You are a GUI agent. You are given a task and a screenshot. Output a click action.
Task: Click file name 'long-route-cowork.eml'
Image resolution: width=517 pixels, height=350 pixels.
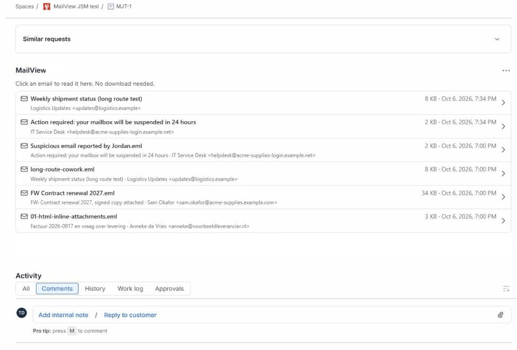pyautogui.click(x=63, y=169)
